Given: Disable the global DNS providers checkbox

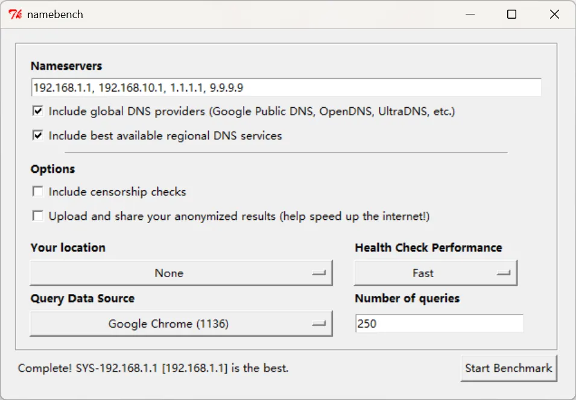Looking at the screenshot, I should pos(38,111).
